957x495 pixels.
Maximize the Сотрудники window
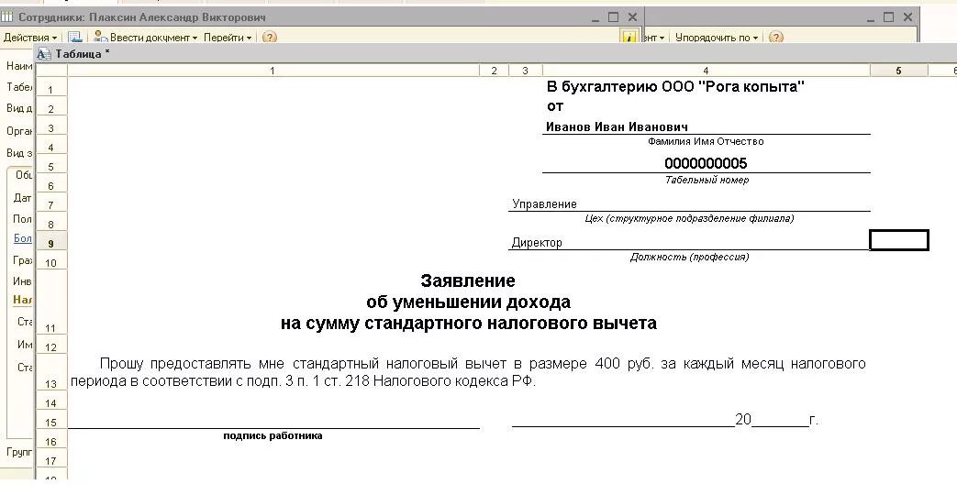pos(614,17)
